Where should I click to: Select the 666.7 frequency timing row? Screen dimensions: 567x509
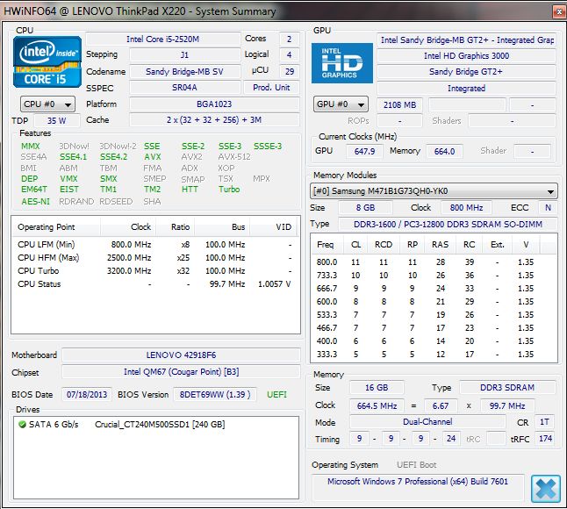tap(434, 289)
